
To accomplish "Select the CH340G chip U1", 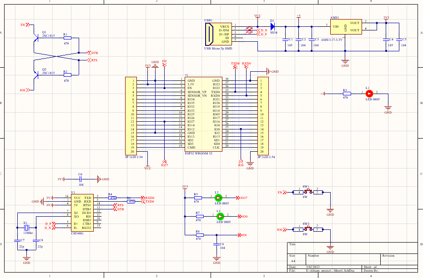I will pyautogui.click(x=83, y=213).
